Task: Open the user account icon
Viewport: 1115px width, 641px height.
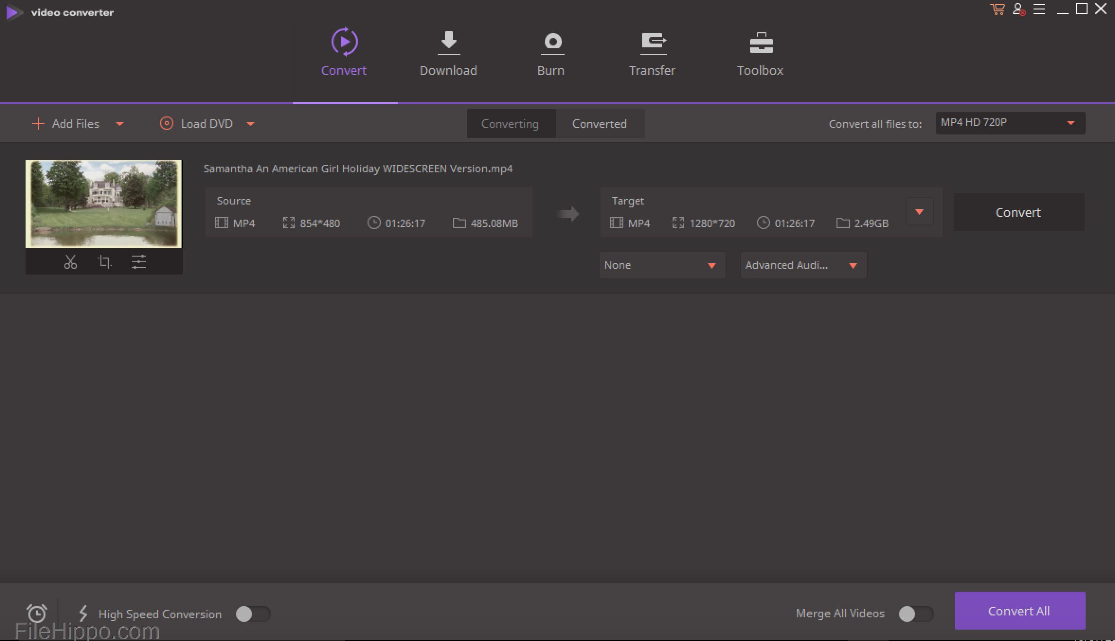Action: click(1018, 9)
